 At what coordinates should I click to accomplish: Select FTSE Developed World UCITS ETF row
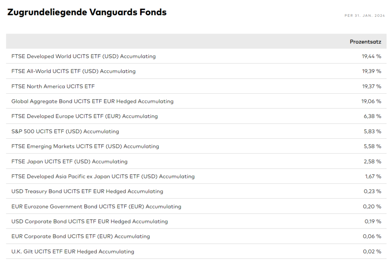click(x=83, y=56)
